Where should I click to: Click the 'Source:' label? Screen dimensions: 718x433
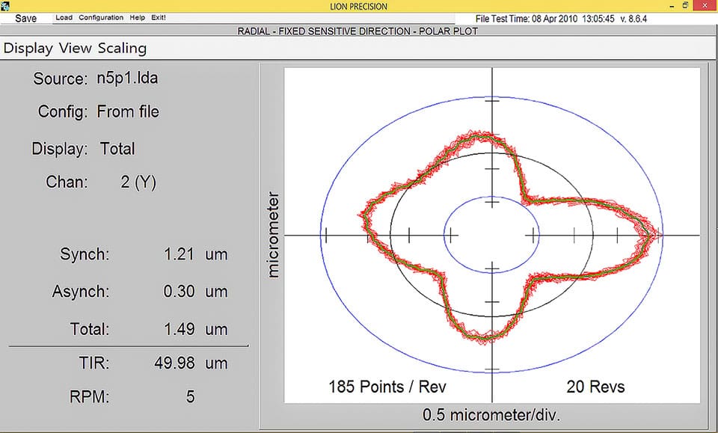[60, 79]
